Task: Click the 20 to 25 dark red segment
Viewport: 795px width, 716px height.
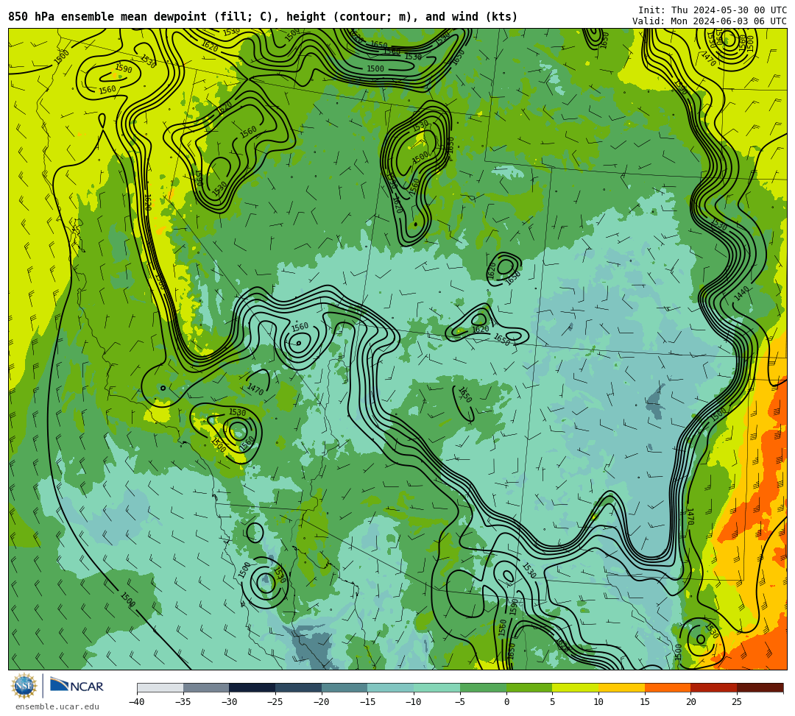Action: tap(714, 687)
